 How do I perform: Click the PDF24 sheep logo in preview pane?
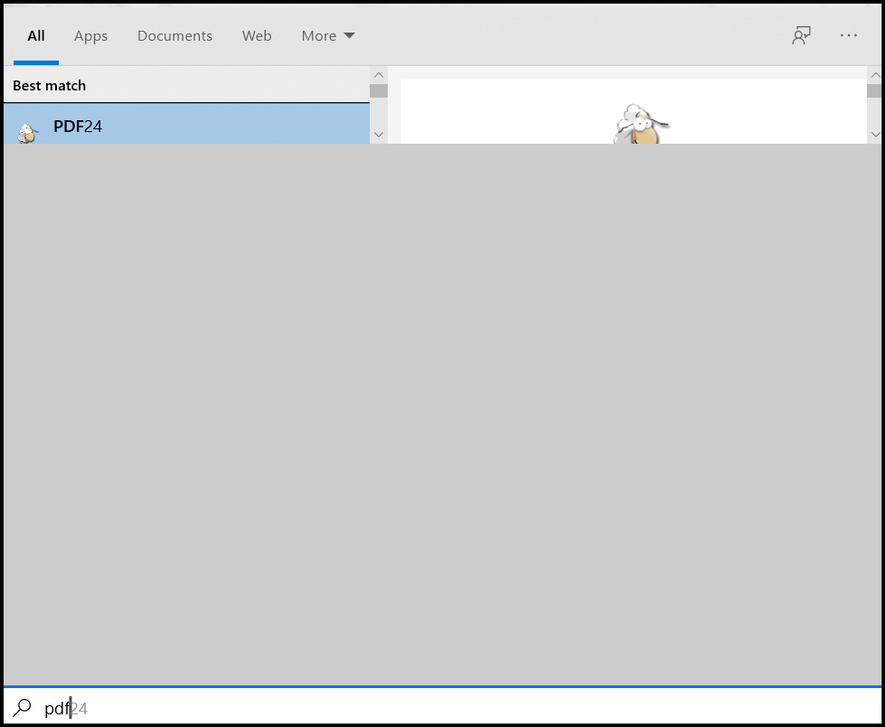click(x=641, y=124)
